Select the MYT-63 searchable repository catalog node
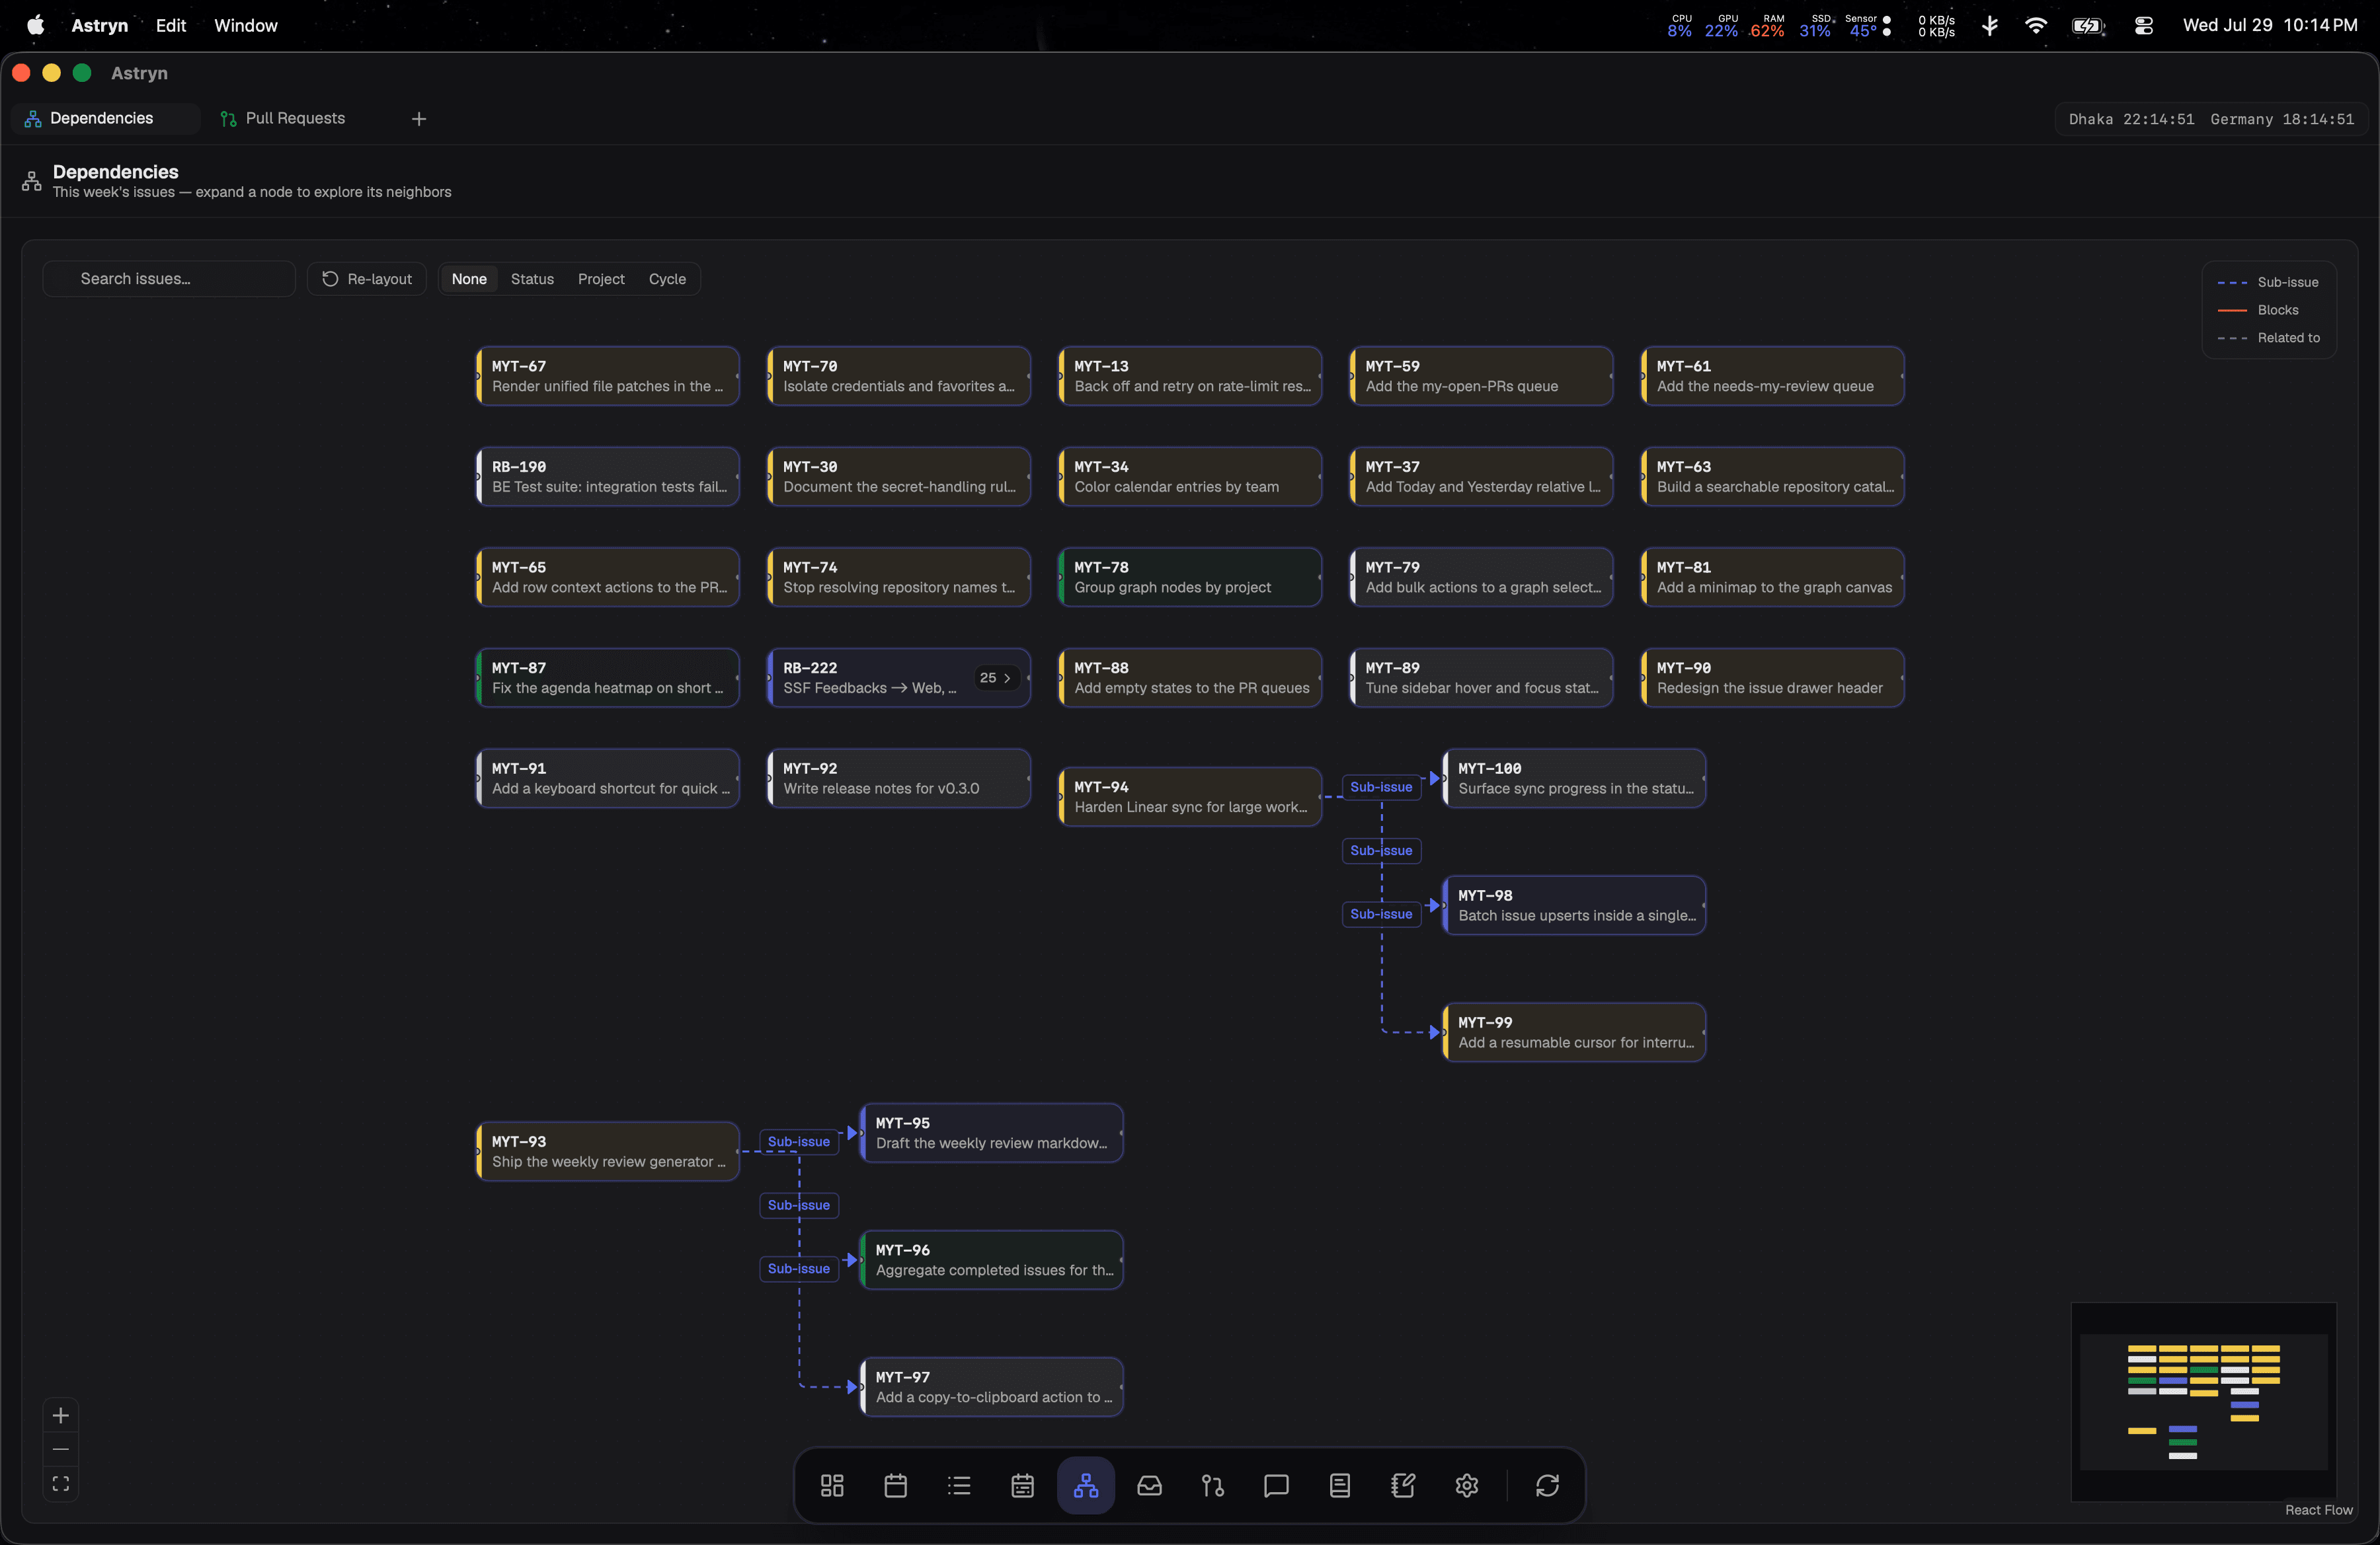Image resolution: width=2380 pixels, height=1545 pixels. [1773, 476]
